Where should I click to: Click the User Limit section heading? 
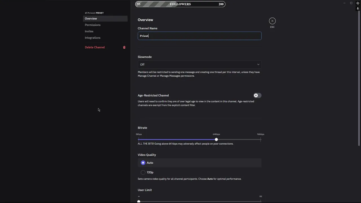pos(145,190)
